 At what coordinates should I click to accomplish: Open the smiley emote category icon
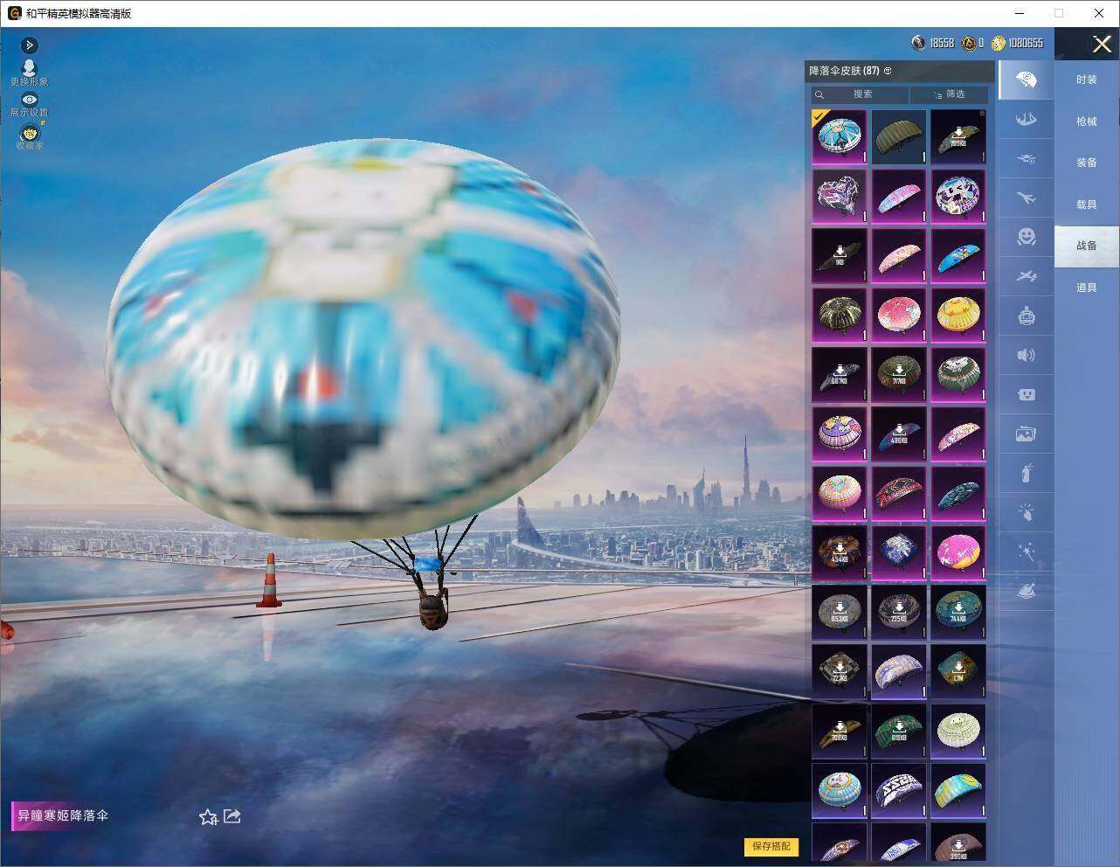click(1027, 237)
